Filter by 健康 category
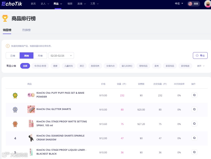 click(x=55, y=66)
